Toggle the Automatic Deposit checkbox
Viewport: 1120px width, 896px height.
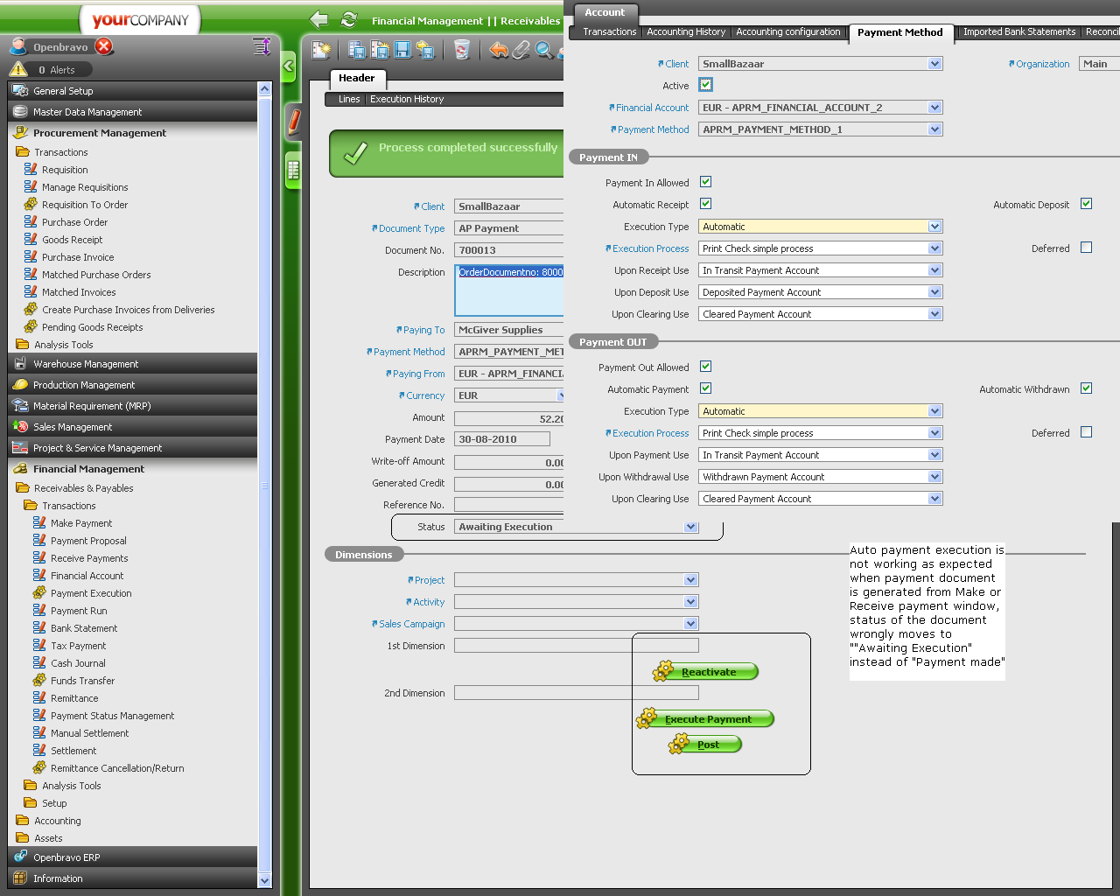pos(1086,204)
